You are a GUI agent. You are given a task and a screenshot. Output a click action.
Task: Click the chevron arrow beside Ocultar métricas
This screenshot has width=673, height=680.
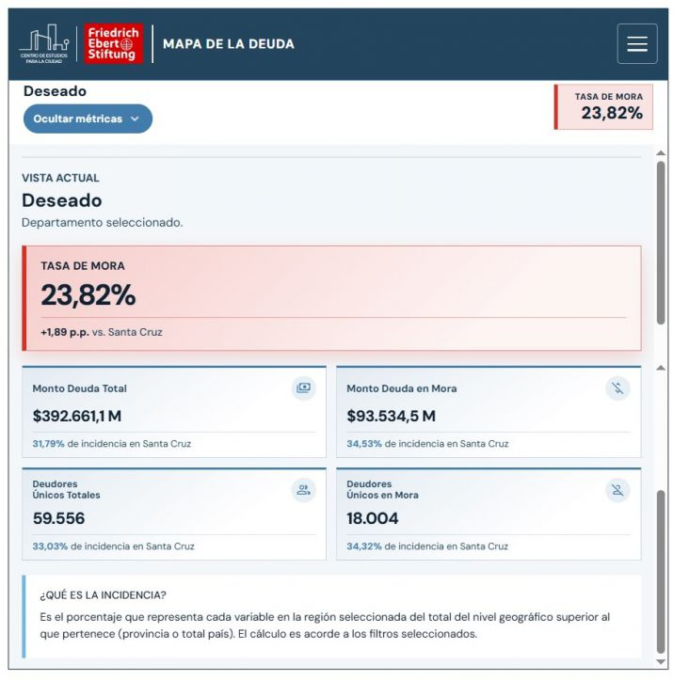click(x=135, y=119)
